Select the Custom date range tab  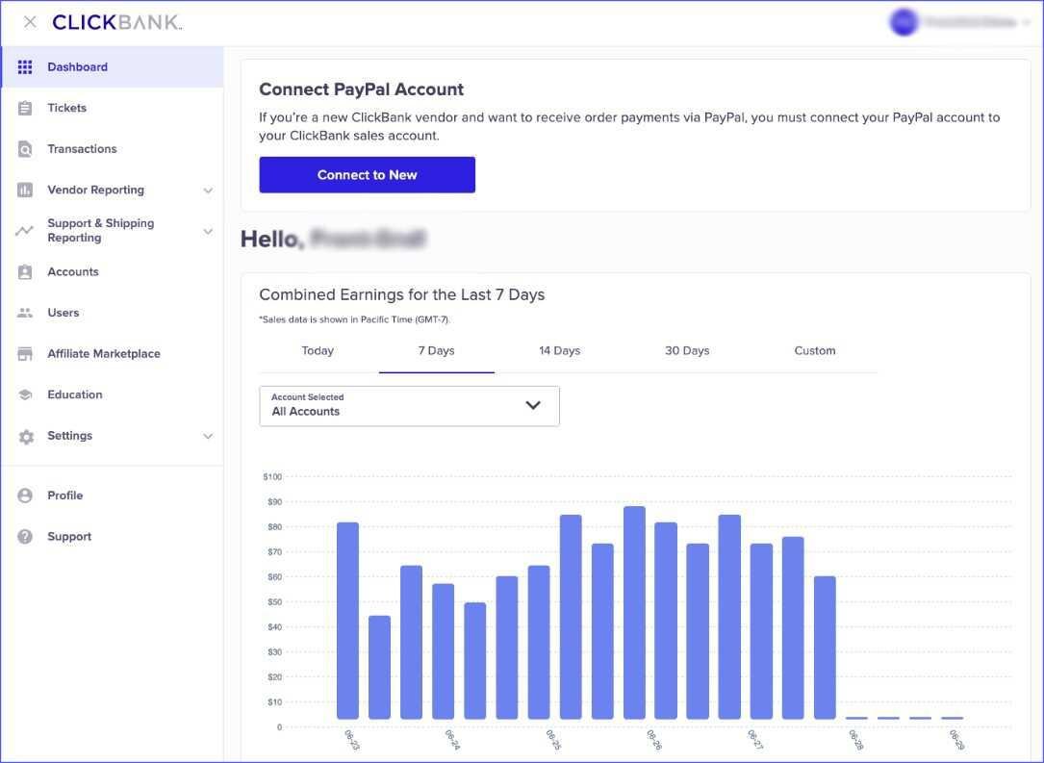(x=814, y=350)
